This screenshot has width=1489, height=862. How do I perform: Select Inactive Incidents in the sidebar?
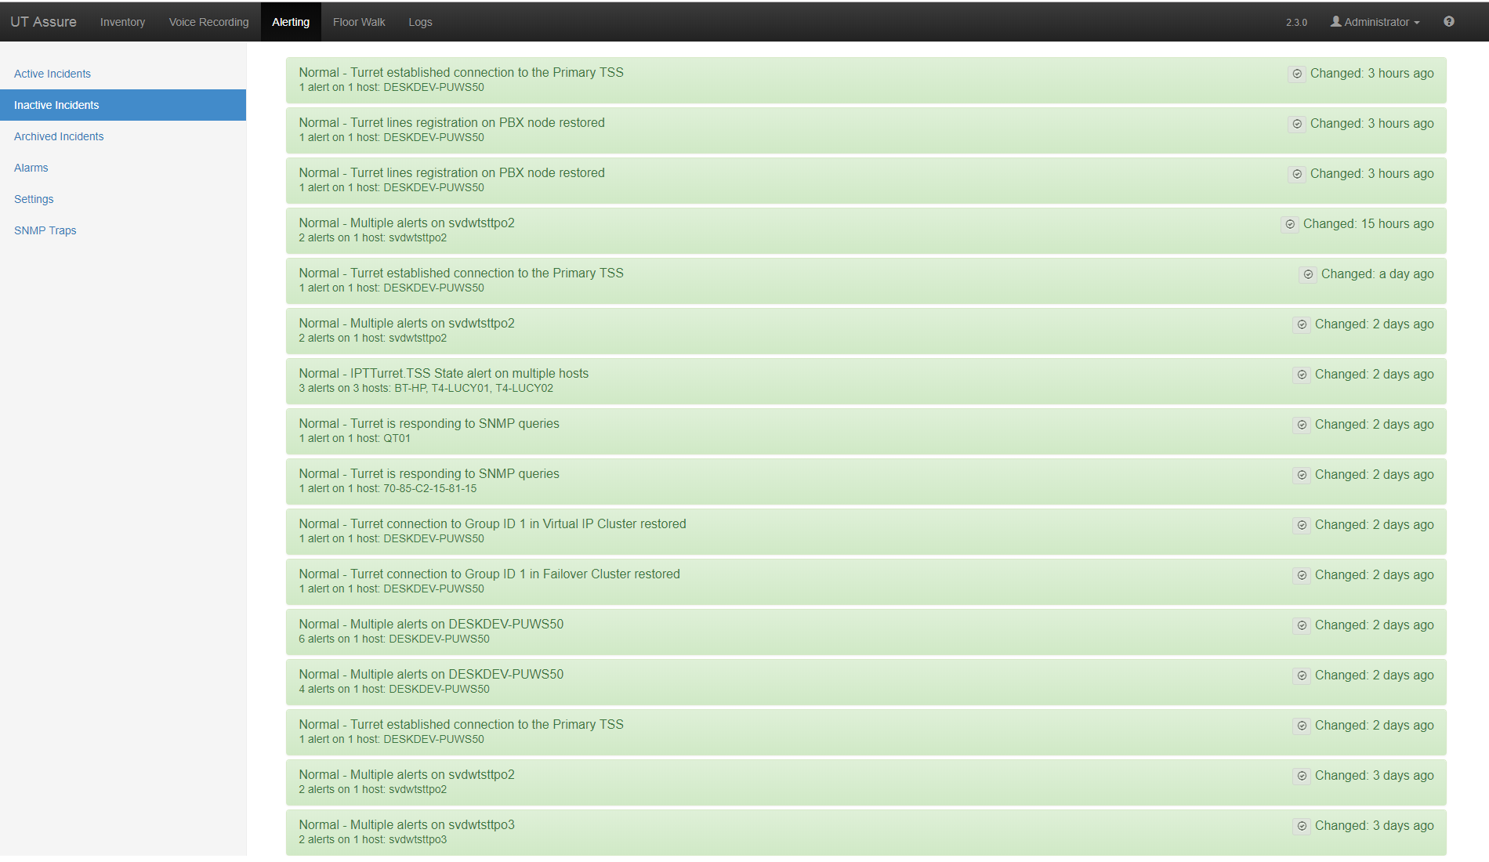tap(123, 105)
